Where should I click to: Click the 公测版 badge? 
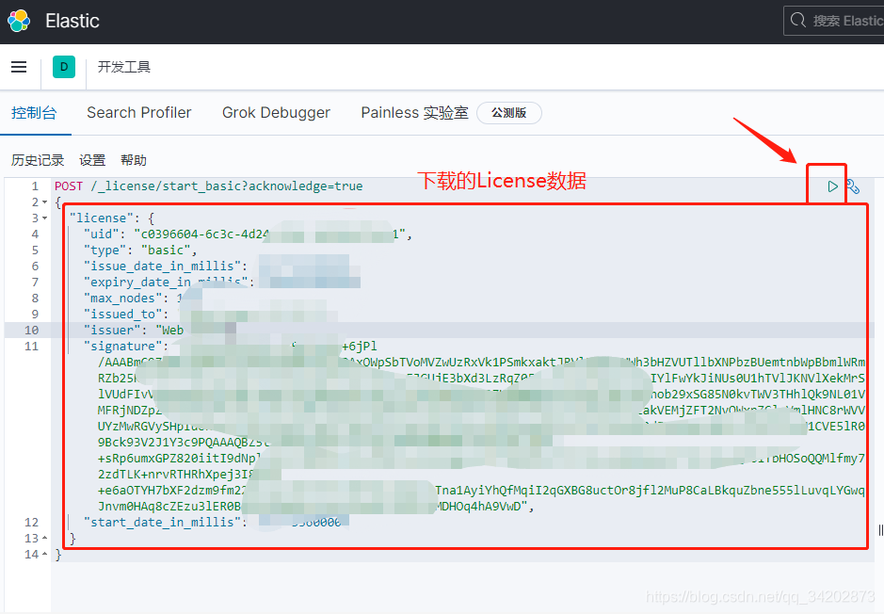(x=508, y=113)
